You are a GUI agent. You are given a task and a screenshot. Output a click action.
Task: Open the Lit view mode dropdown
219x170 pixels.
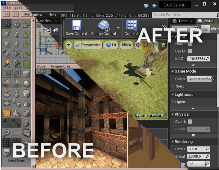click(x=111, y=45)
